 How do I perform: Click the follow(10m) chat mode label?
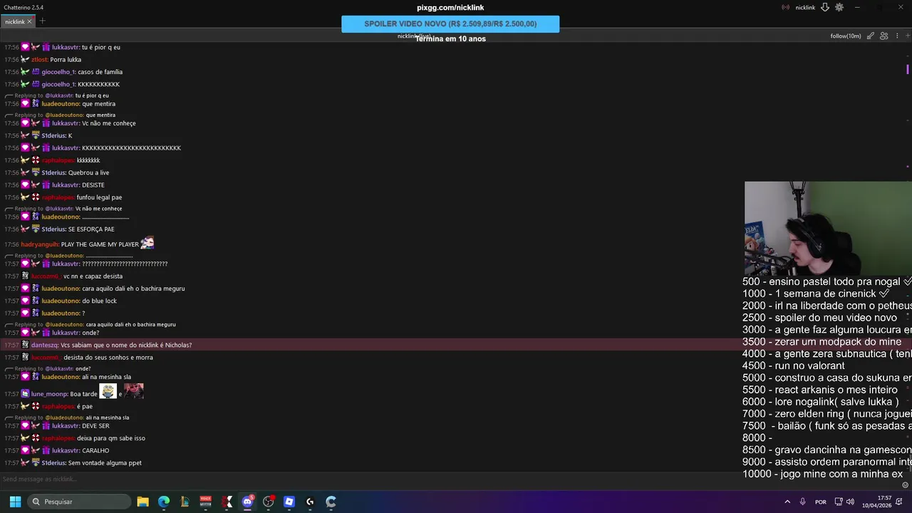coord(846,36)
